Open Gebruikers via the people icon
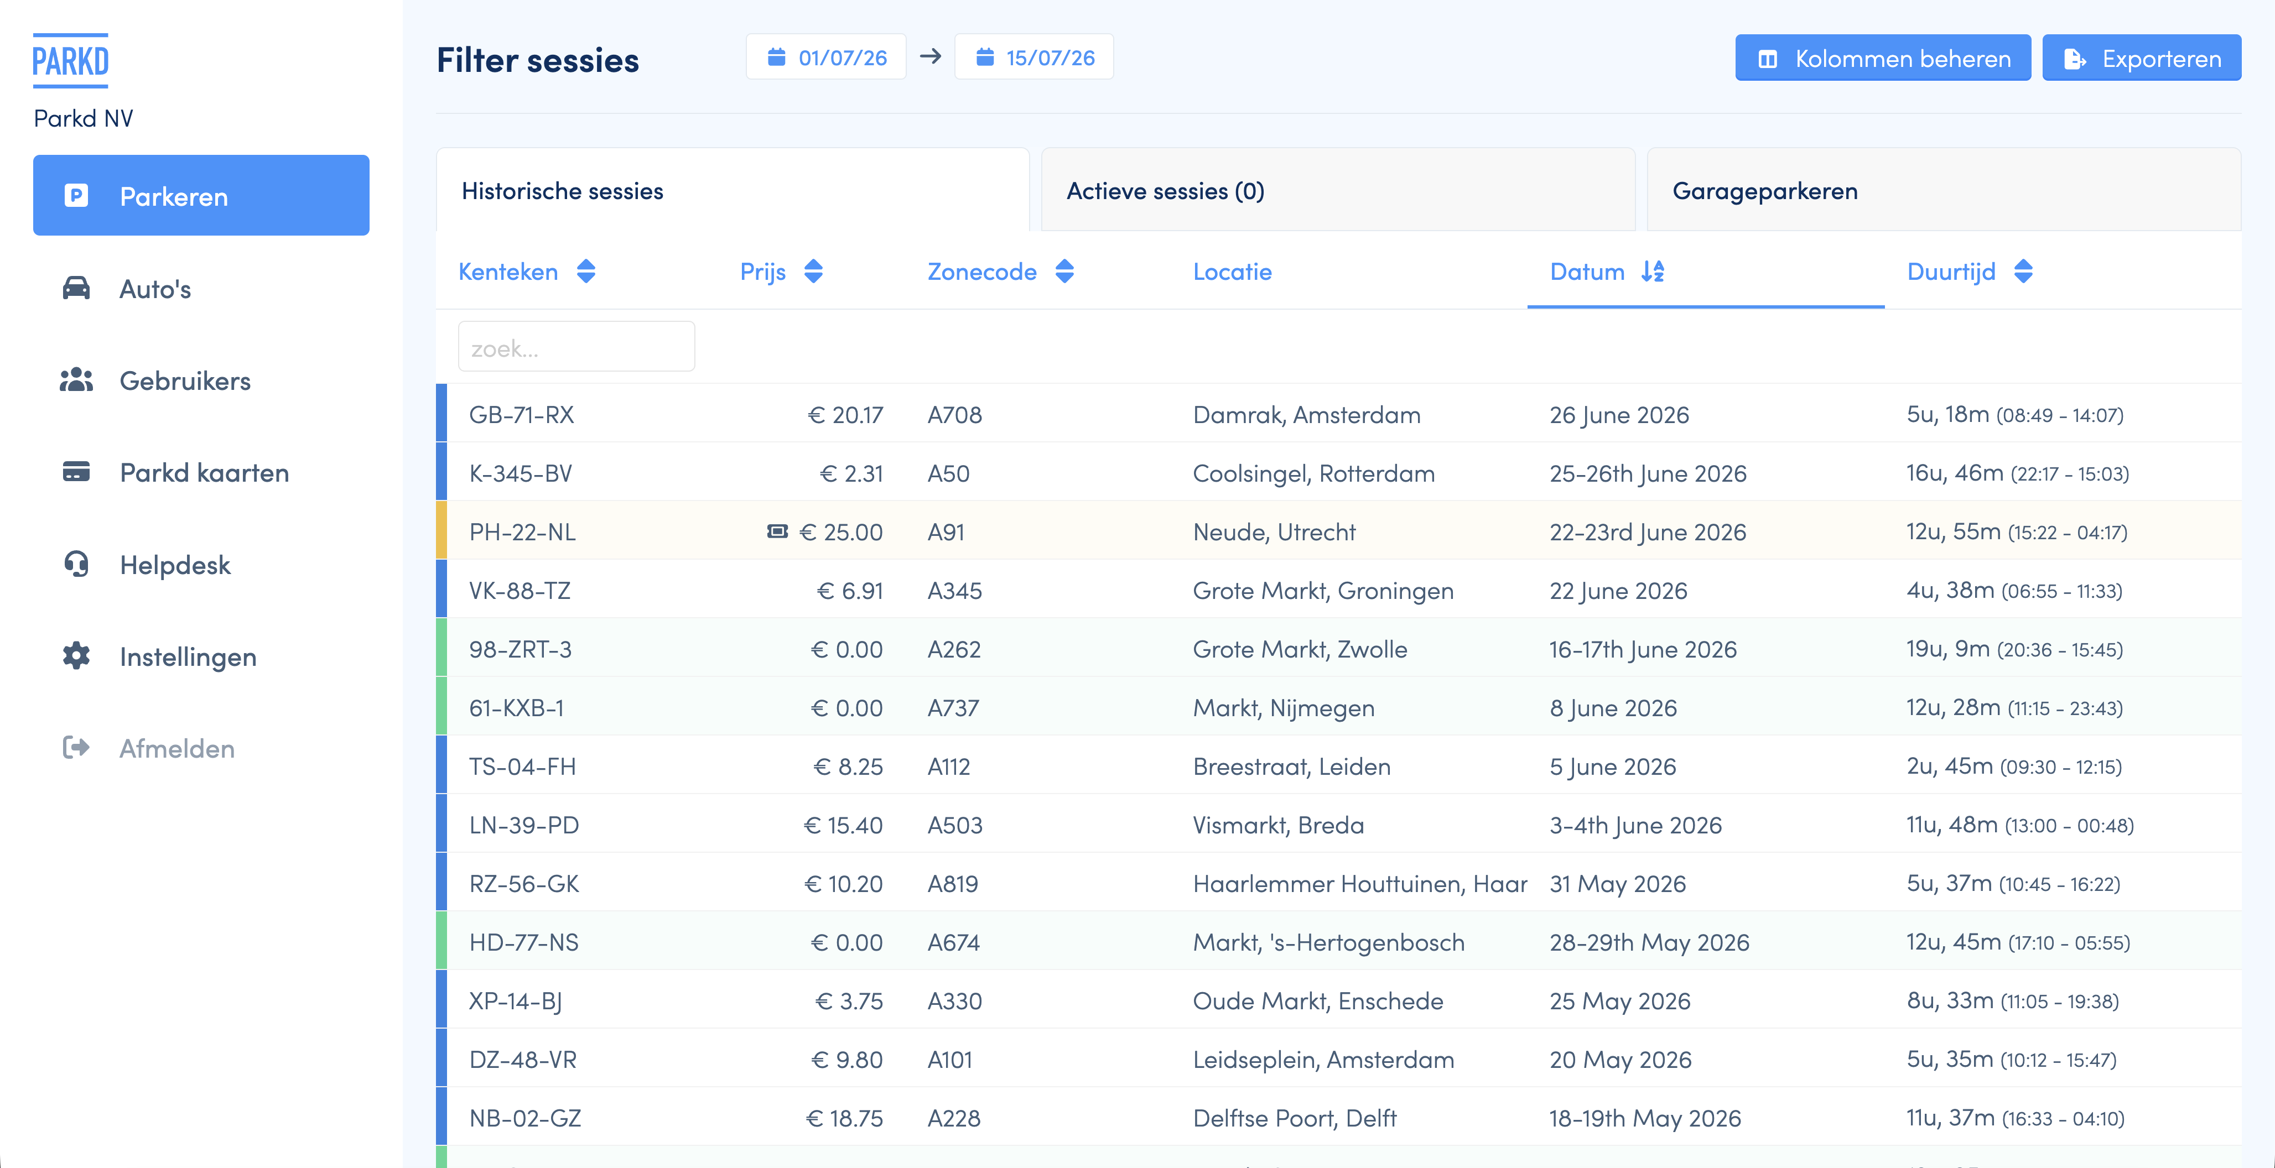 click(76, 379)
